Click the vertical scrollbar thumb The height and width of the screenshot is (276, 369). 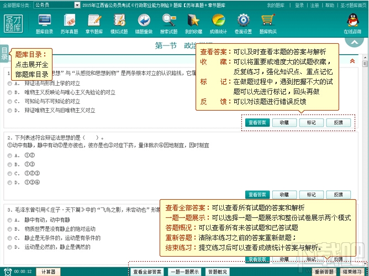[365, 64]
